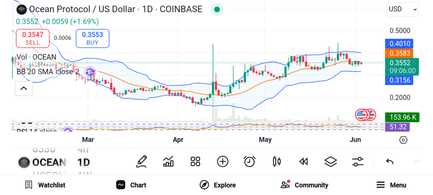The image size is (433, 195).
Task: Change chart type with the candlestick icon
Action: 277,162
